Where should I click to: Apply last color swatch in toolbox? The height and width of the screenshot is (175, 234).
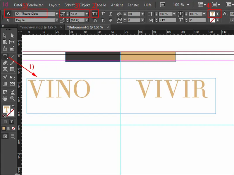click(4, 128)
